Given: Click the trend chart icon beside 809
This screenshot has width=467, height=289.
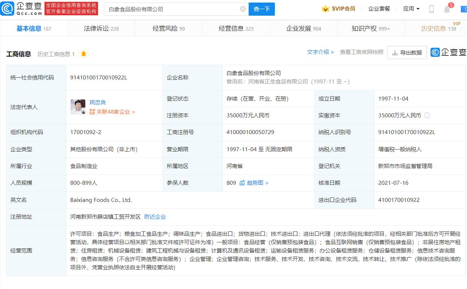Looking at the screenshot, I should [x=242, y=183].
